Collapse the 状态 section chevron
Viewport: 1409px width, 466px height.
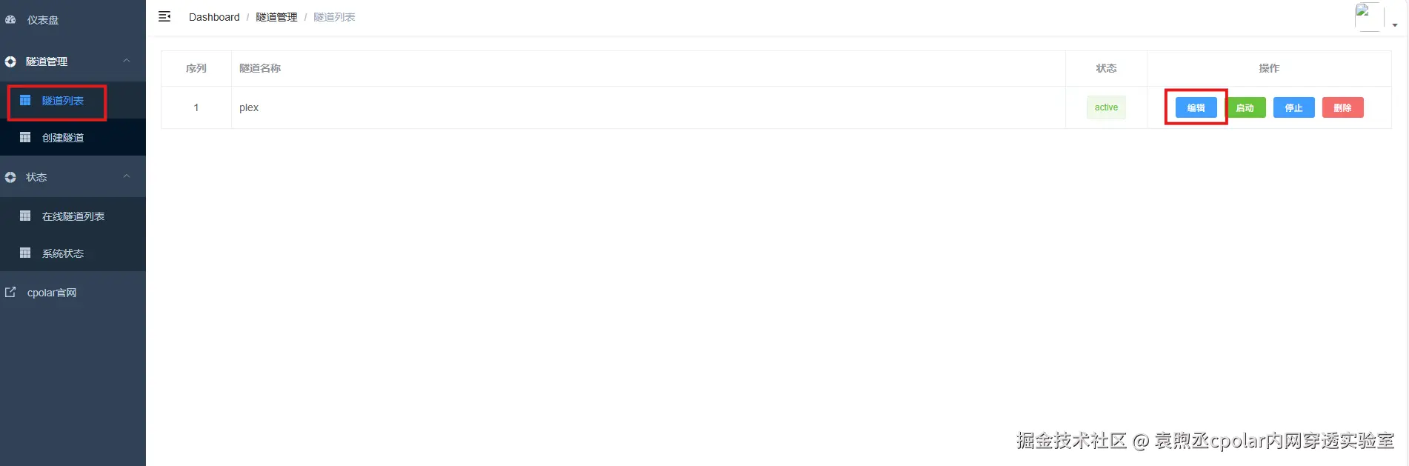[127, 176]
